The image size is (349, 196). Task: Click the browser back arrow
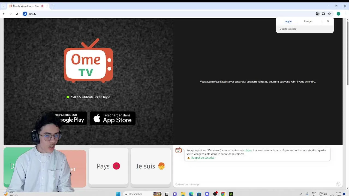pos(4,14)
